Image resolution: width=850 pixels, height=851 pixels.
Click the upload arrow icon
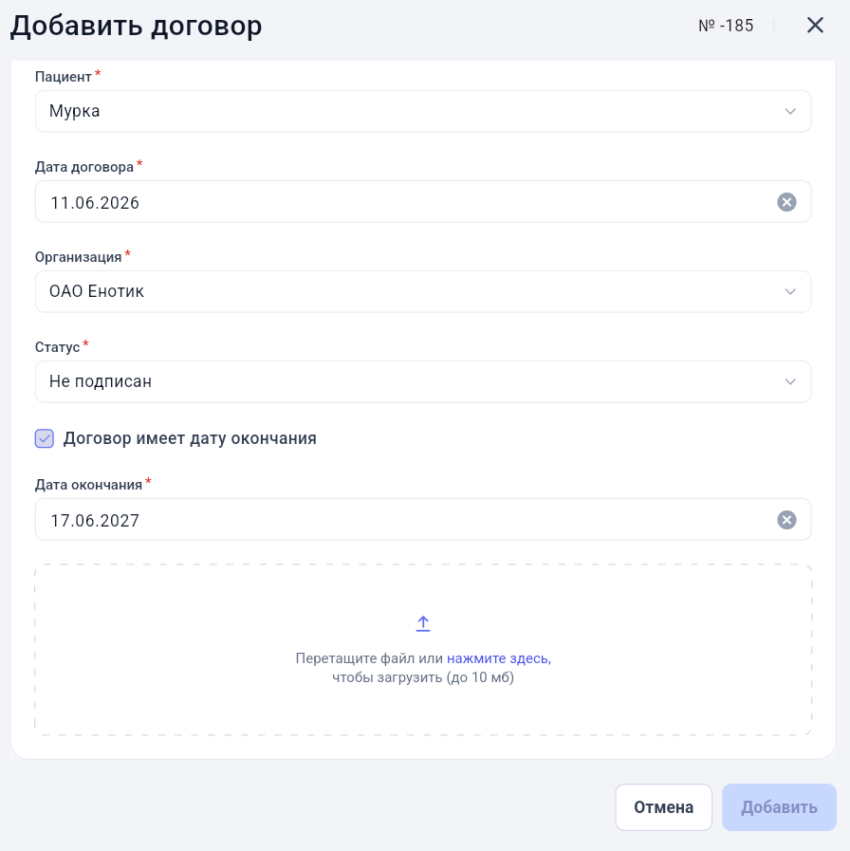tap(423, 623)
